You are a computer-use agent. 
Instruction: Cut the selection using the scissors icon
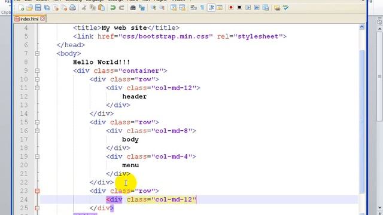(84, 8)
